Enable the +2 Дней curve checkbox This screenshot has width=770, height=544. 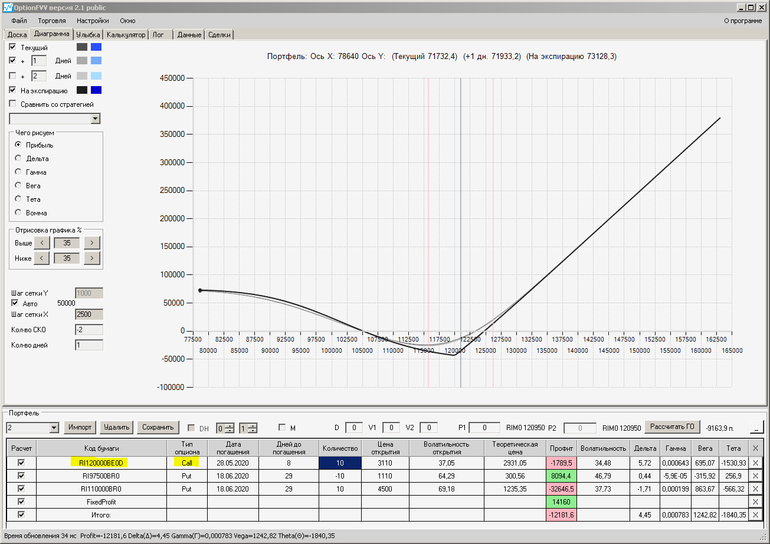(13, 76)
